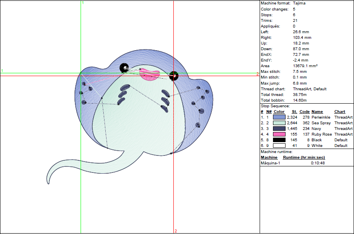Click the 'Machine runtime:' heading
The image size is (354, 234).
pyautogui.click(x=276, y=152)
